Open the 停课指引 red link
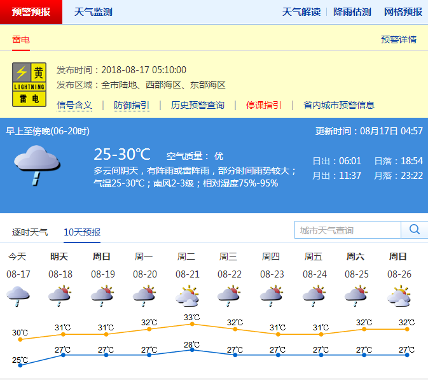428x380 pixels. [x=264, y=105]
